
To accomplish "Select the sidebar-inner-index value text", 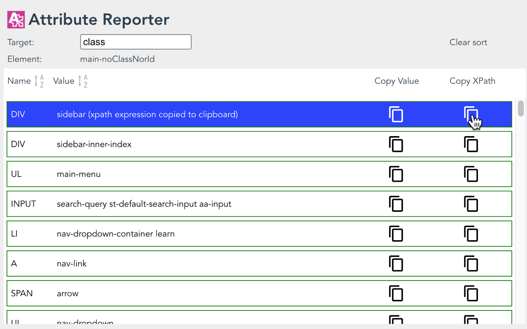I will (x=94, y=144).
